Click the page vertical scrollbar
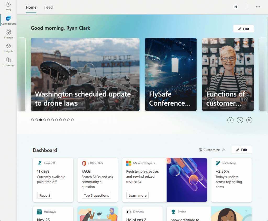This screenshot has height=221, width=268. pos(267,65)
